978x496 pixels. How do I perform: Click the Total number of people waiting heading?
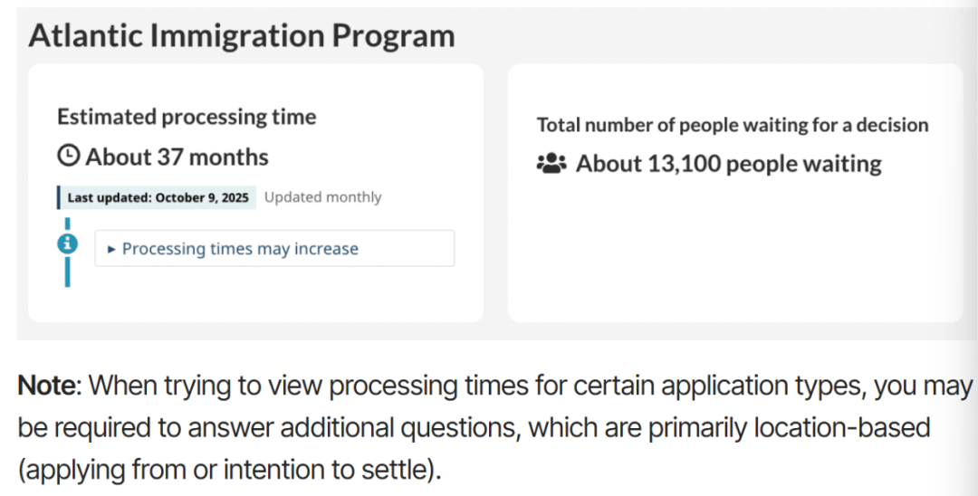pyautogui.click(x=732, y=125)
